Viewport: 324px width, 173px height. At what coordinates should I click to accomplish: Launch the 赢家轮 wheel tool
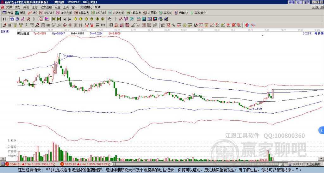click(x=165, y=13)
